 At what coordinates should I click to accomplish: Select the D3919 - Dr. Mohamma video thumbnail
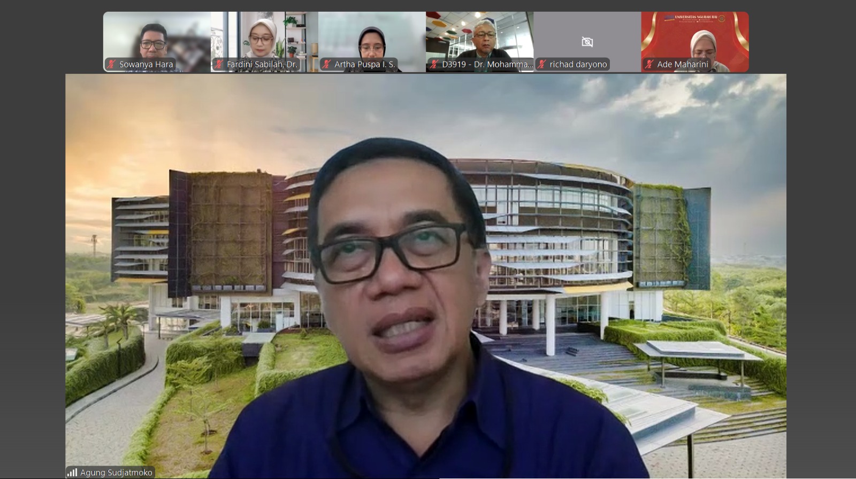click(479, 42)
